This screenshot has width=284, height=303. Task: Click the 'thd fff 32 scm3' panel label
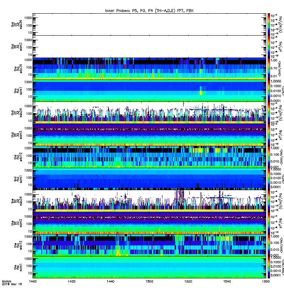click(17, 135)
